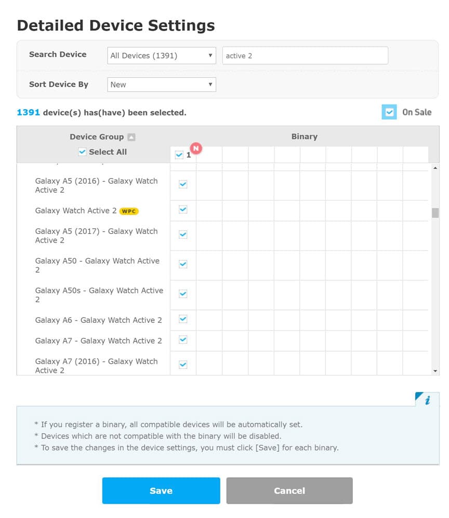Click the note about registering a binary
The height and width of the screenshot is (518, 449).
(x=168, y=424)
